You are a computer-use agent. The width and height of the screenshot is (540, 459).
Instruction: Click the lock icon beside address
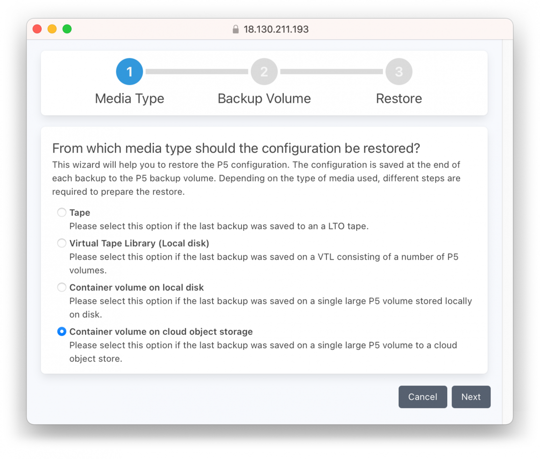[236, 29]
